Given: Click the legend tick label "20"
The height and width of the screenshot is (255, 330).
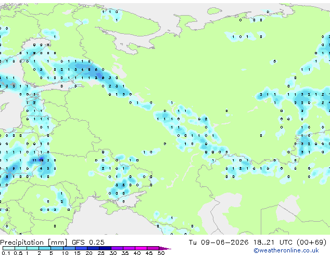Looking at the screenshot, I should pyautogui.click(x=89, y=253).
